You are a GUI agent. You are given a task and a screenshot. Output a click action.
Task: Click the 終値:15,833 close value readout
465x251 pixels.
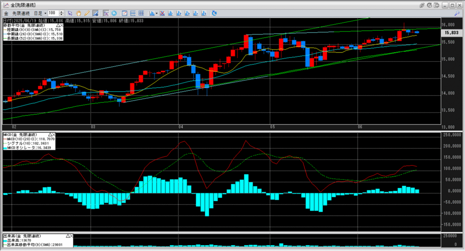tap(131, 21)
